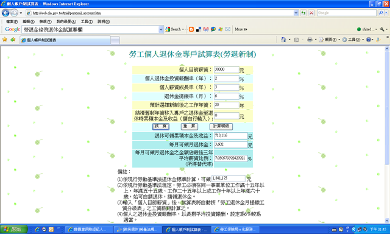The image size is (390, 234).
Task: Expand the More toolbar buttons chevron
Action: [241, 29]
